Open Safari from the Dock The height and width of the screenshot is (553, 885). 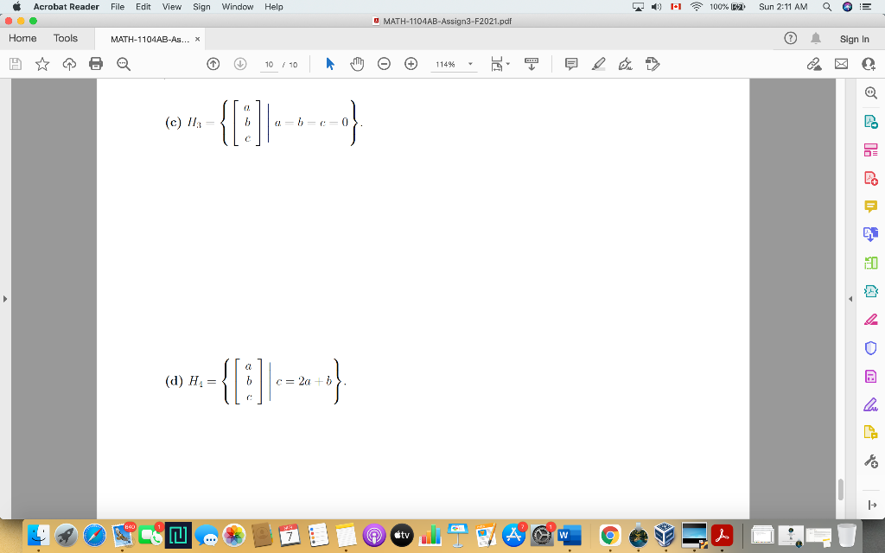93,535
